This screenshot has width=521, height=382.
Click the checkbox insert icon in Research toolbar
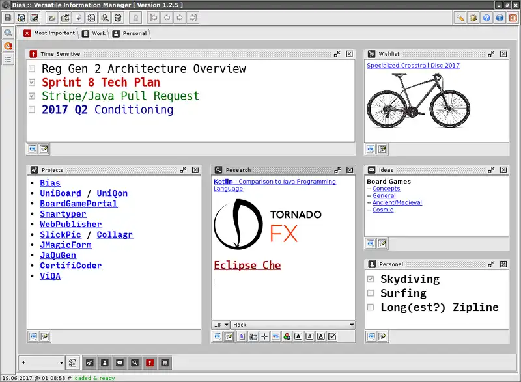332,336
